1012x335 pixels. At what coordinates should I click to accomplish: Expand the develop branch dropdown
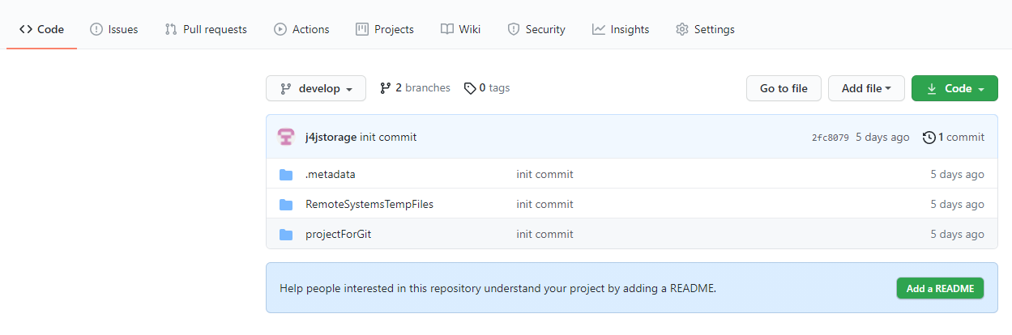point(316,89)
